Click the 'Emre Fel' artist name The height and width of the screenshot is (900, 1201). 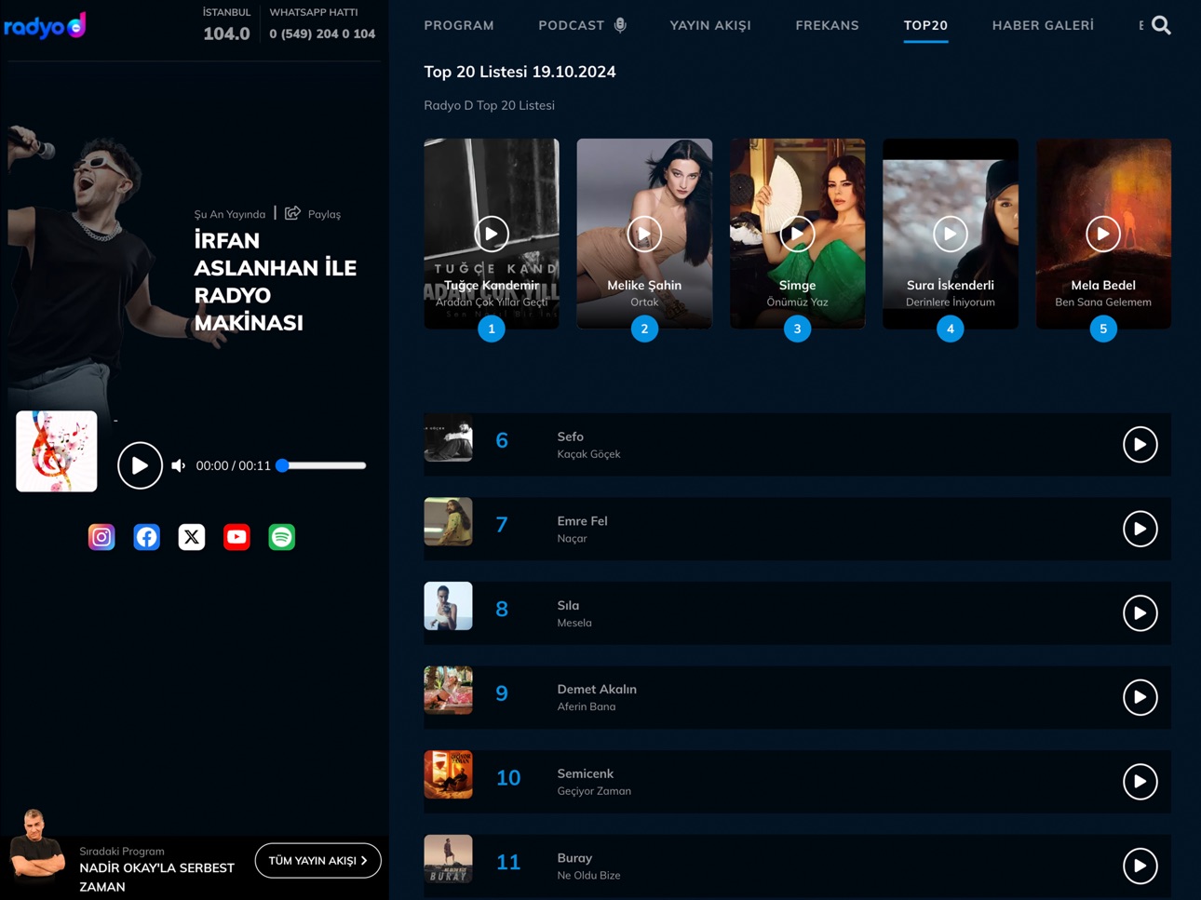(582, 521)
